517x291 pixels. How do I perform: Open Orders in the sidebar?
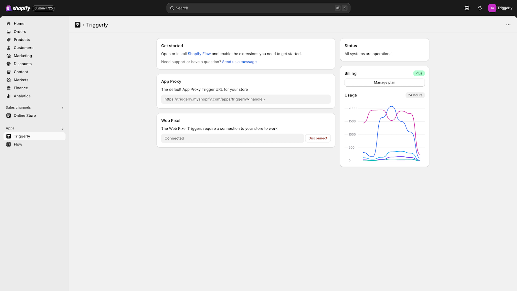[34, 32]
